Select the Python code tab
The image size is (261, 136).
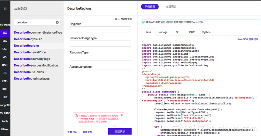tap(206, 32)
